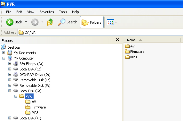Select the MP3 subfolder in the tree
Screen dimensions: 183x121
click(35, 113)
